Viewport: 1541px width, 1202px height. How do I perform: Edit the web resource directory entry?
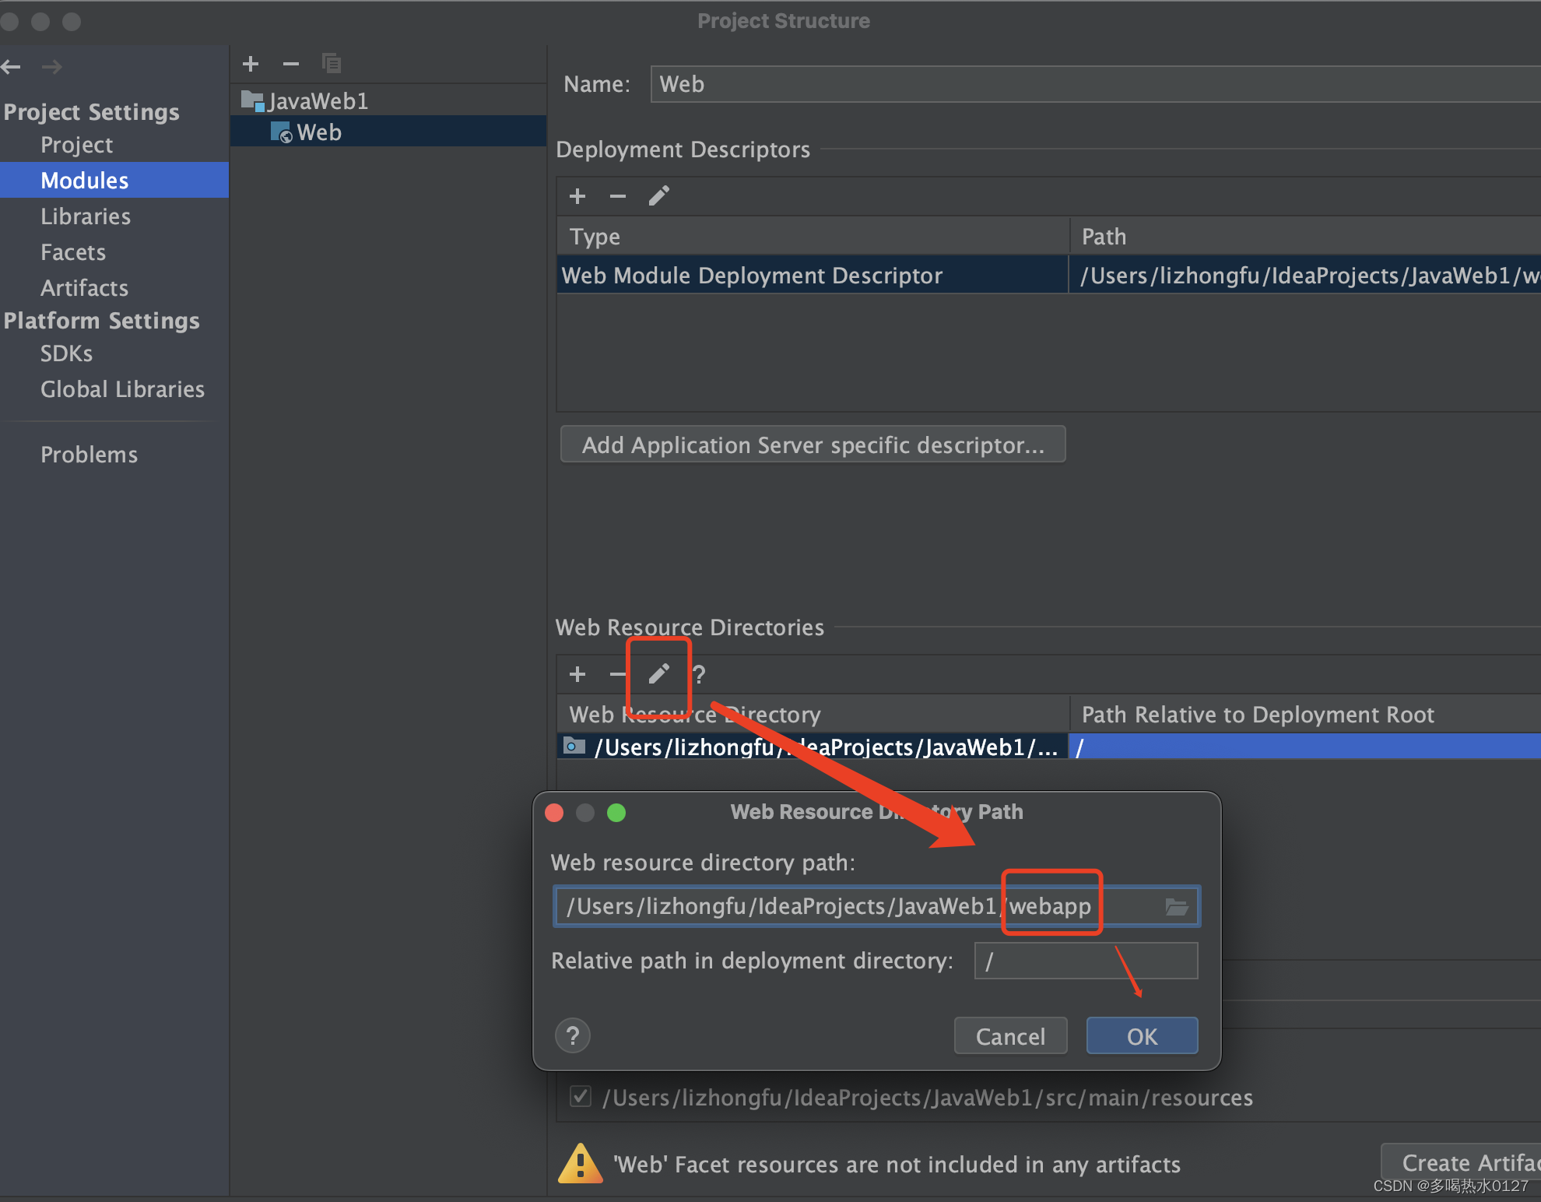pos(658,674)
